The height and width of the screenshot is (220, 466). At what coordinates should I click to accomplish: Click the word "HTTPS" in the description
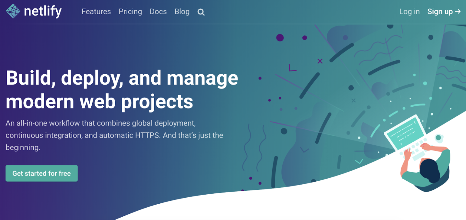pos(147,135)
